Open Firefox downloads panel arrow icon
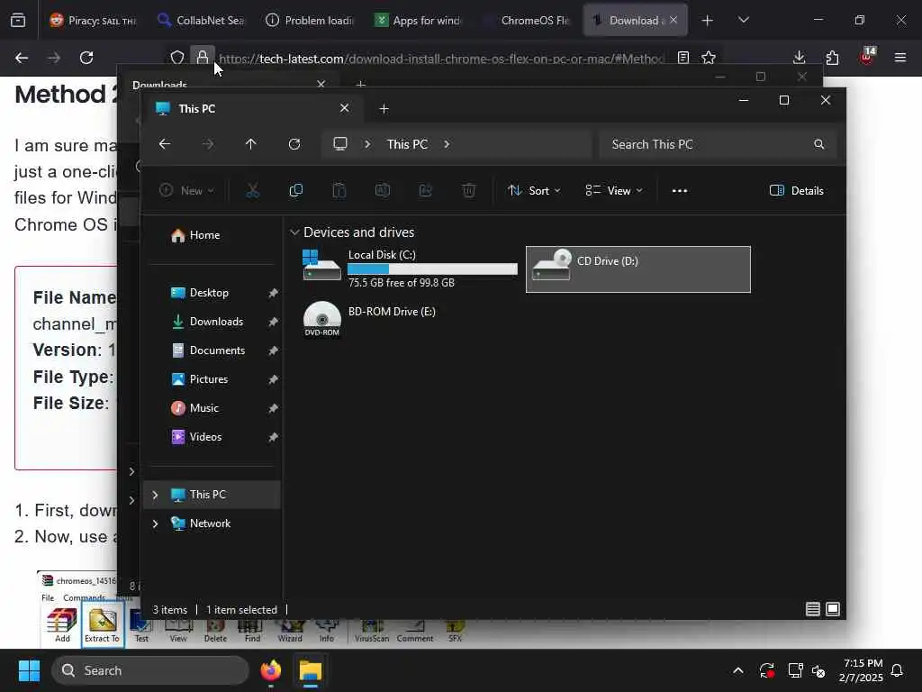 [800, 58]
